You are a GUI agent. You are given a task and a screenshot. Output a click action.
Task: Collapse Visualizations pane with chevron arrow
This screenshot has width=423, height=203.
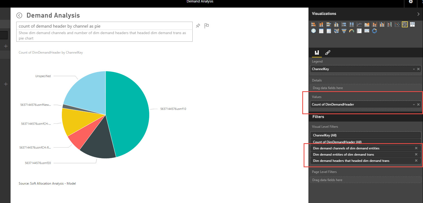[418, 14]
